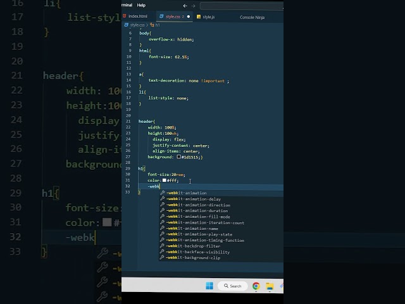Viewport: 405px width, 304px height.
Task: Click unsaved dot on style.css tab
Action: tap(189, 17)
